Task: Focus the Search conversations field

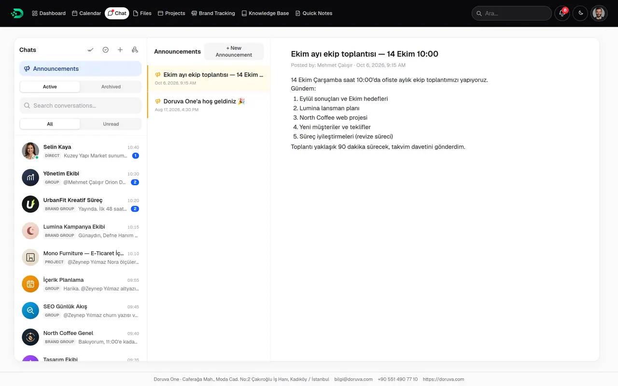Action: [81, 106]
